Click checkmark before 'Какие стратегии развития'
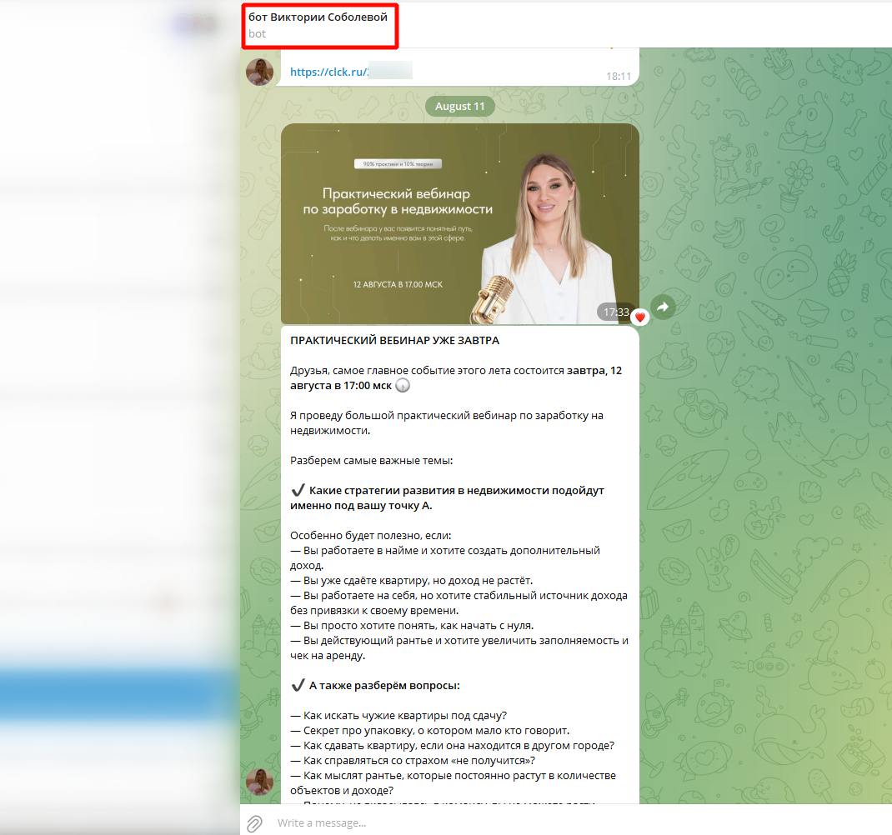This screenshot has height=835, width=892. click(x=298, y=491)
